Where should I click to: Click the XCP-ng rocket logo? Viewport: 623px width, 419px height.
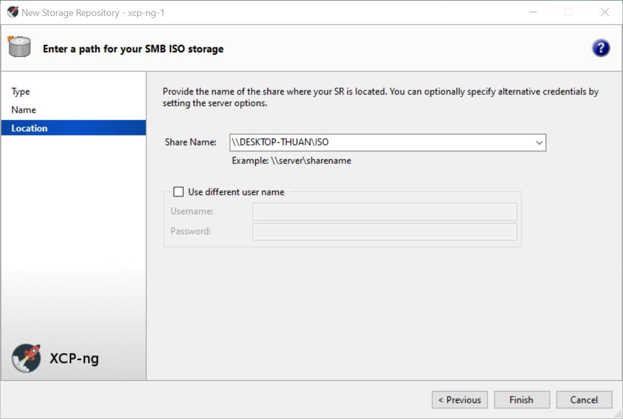click(x=26, y=358)
